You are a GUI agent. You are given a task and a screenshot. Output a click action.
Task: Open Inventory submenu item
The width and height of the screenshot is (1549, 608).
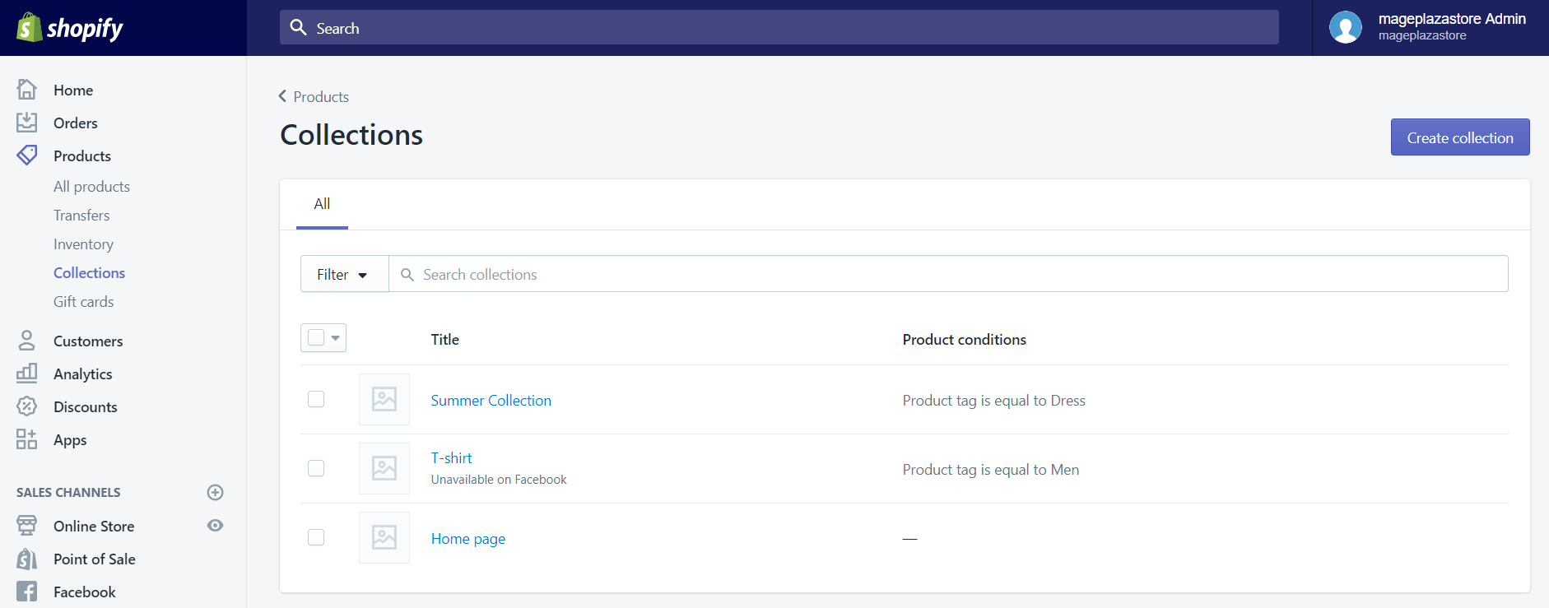point(83,244)
